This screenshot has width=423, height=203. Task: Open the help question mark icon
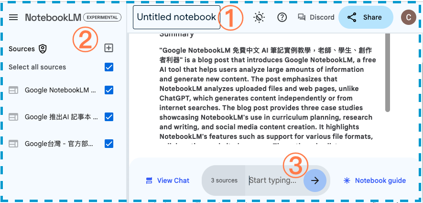tap(282, 17)
